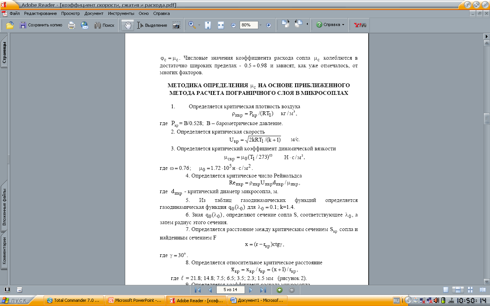Rotate page clockwise icon
This screenshot has width=490, height=306.
click(286, 24)
